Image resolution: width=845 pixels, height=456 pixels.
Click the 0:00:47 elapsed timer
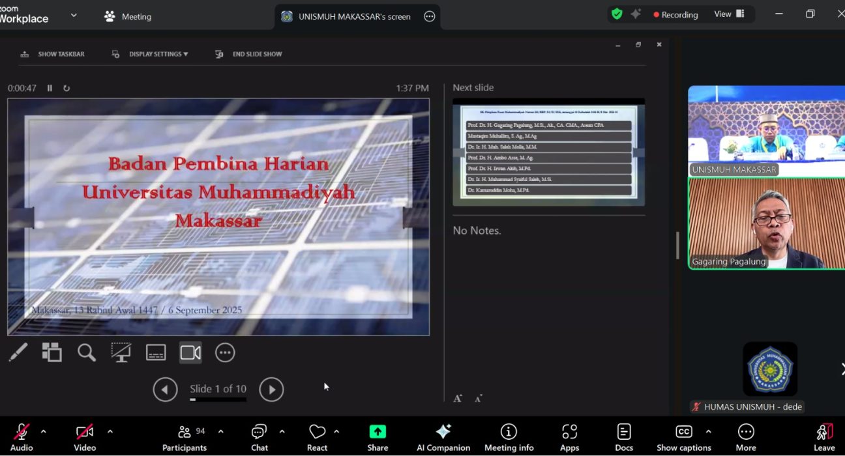(x=22, y=88)
